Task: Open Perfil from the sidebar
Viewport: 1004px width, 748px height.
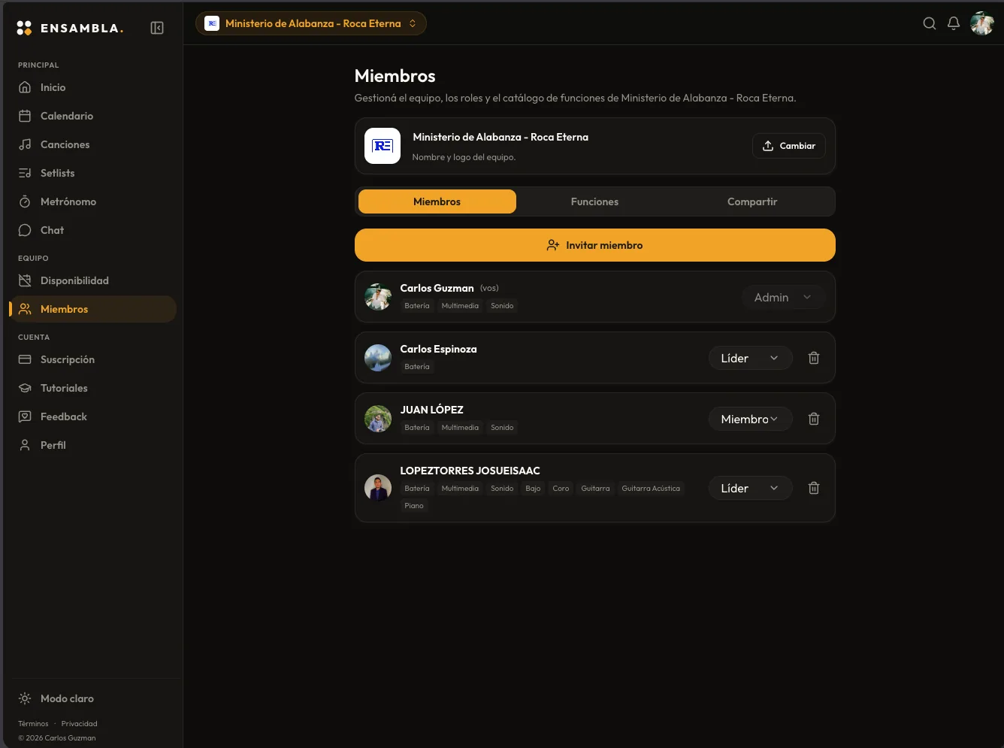Action: click(x=93, y=445)
